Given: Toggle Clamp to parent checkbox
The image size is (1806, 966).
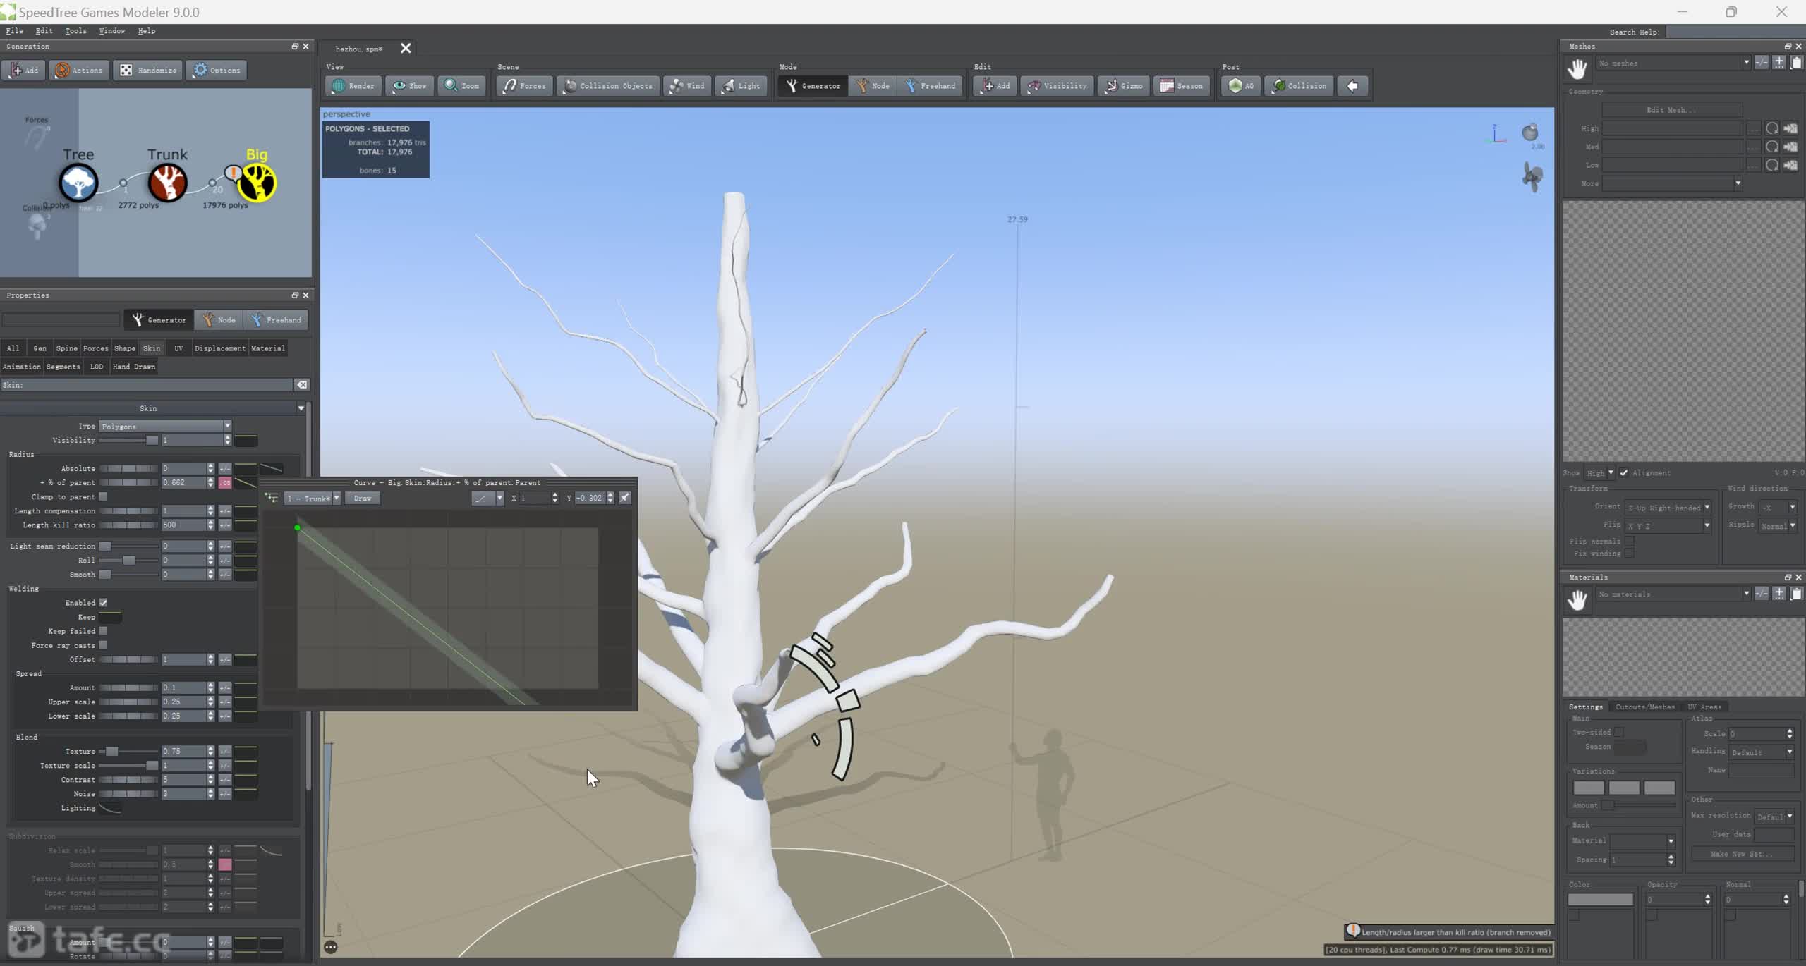Looking at the screenshot, I should tap(104, 497).
